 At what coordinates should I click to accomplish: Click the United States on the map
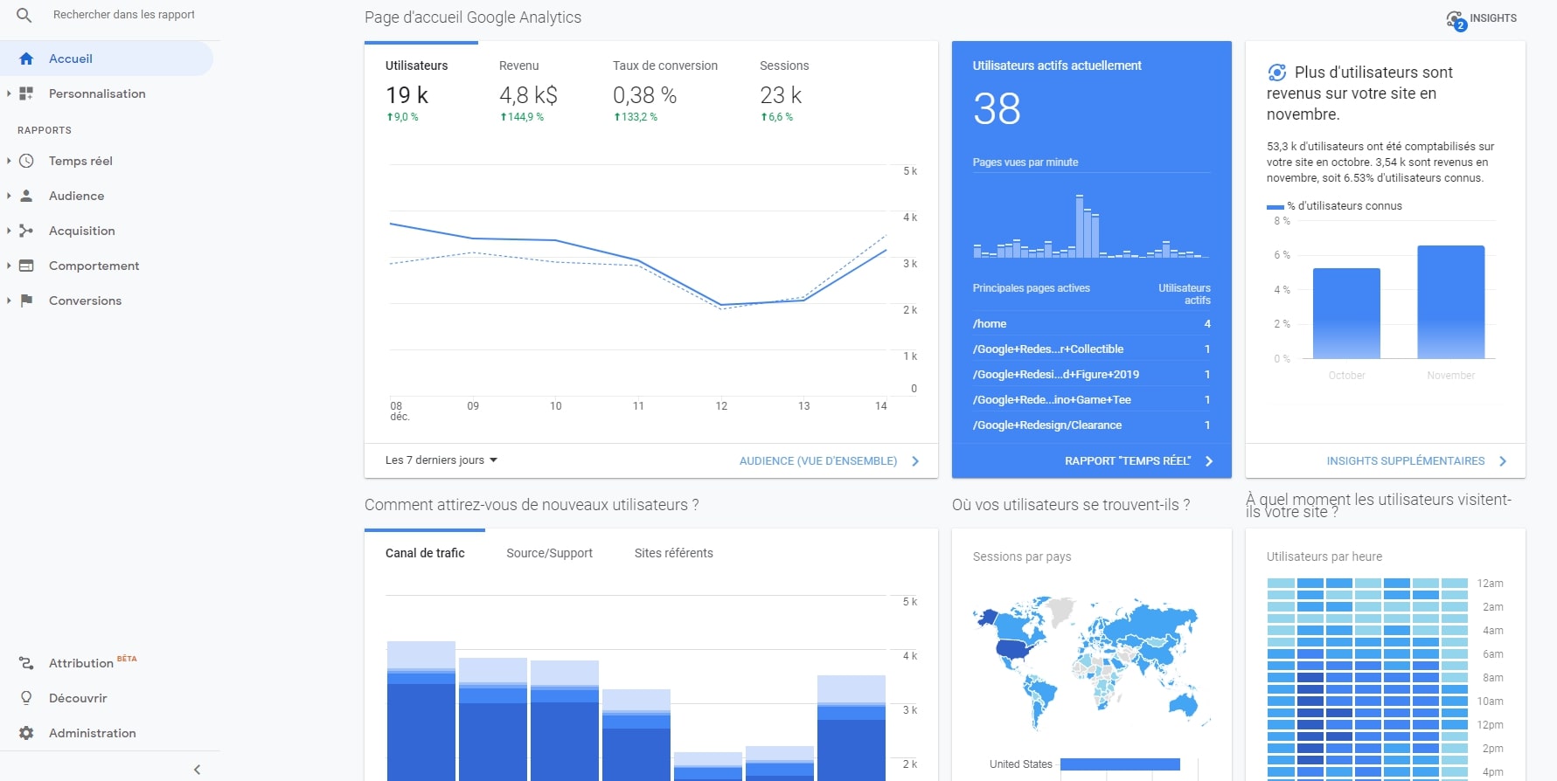pyautogui.click(x=1014, y=649)
